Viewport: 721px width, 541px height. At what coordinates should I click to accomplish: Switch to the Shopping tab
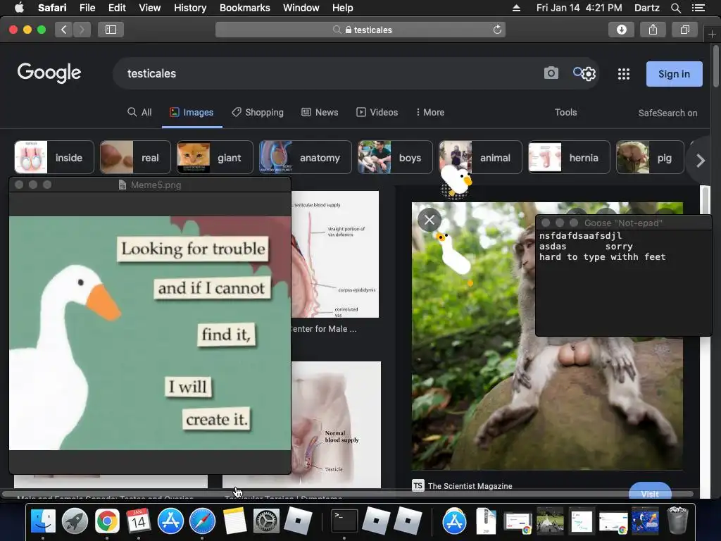pos(258,112)
